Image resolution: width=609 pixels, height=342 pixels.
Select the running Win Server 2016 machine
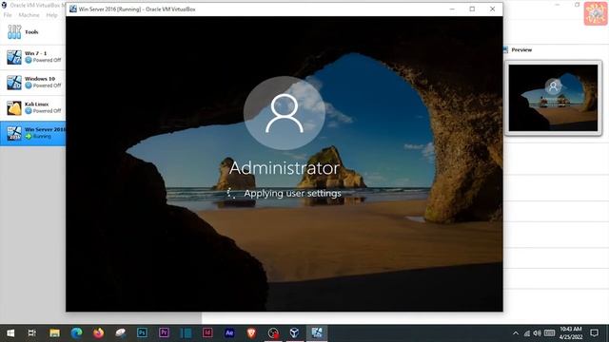point(32,133)
